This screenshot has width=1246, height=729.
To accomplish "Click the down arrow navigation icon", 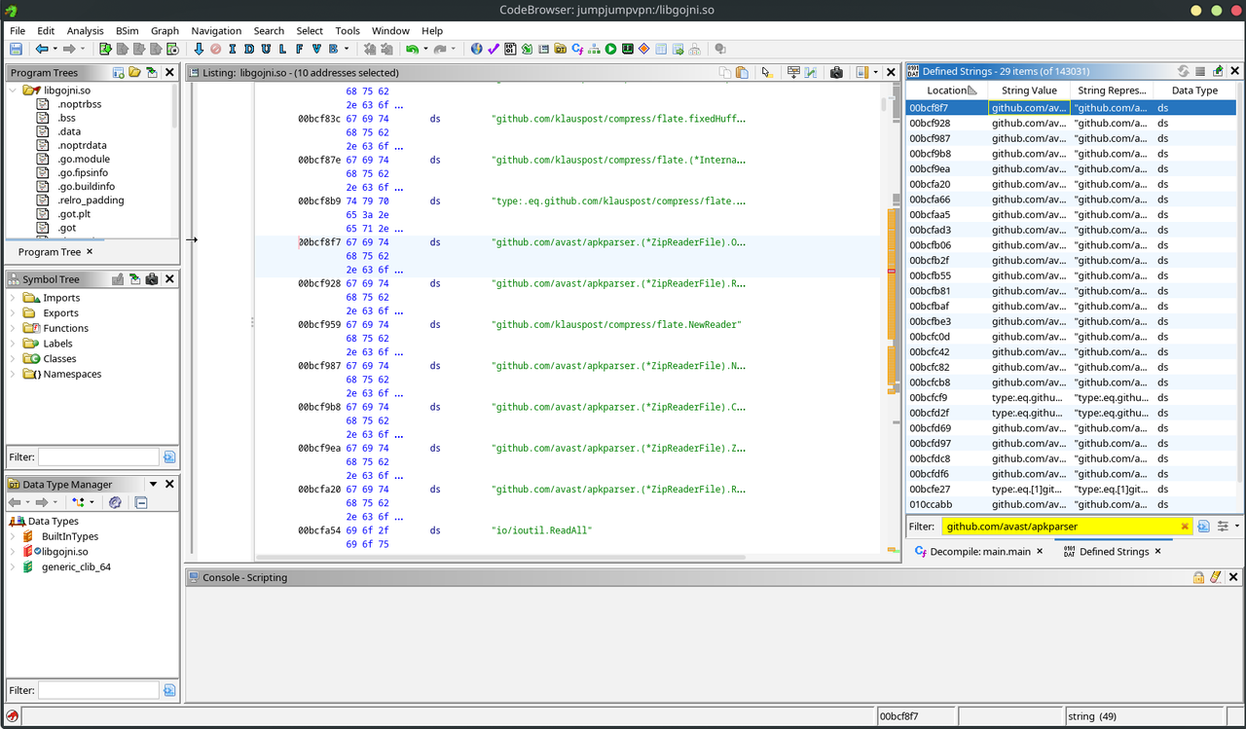I will tap(199, 49).
